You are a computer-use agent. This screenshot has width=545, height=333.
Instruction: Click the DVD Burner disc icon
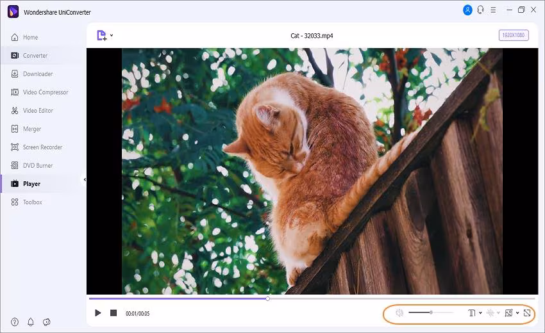(15, 165)
